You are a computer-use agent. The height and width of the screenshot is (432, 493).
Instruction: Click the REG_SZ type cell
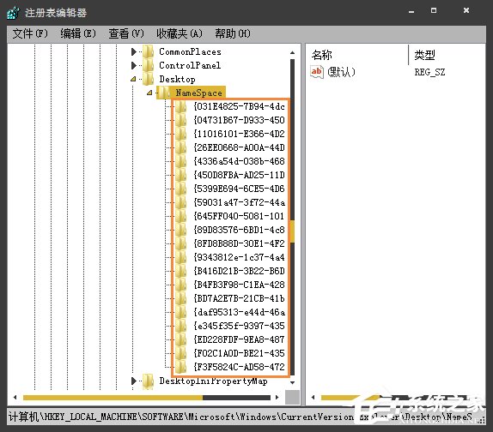(429, 73)
